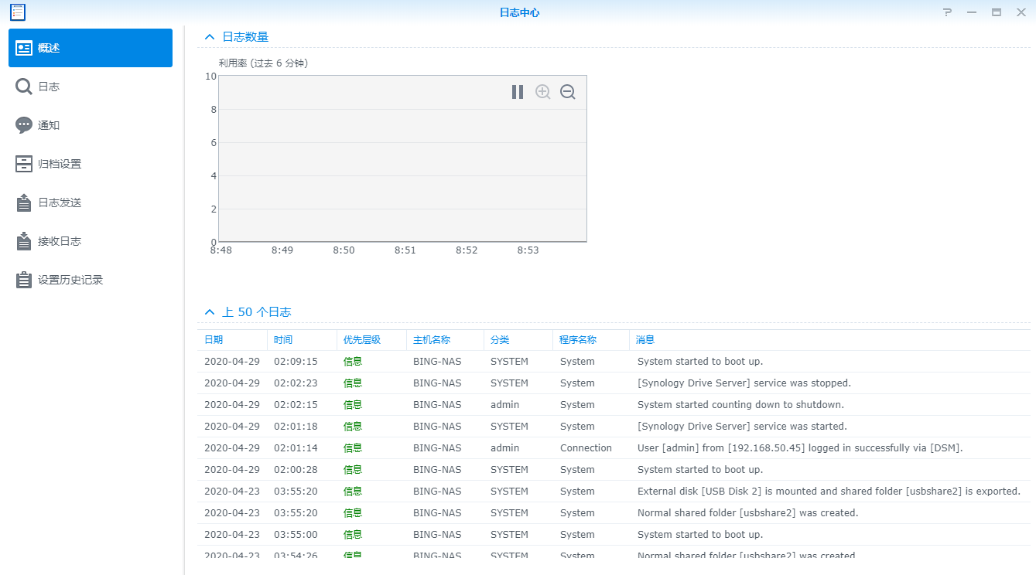Screen dimensions: 1036x575
Task: Zoom out of the chart
Action: point(568,92)
